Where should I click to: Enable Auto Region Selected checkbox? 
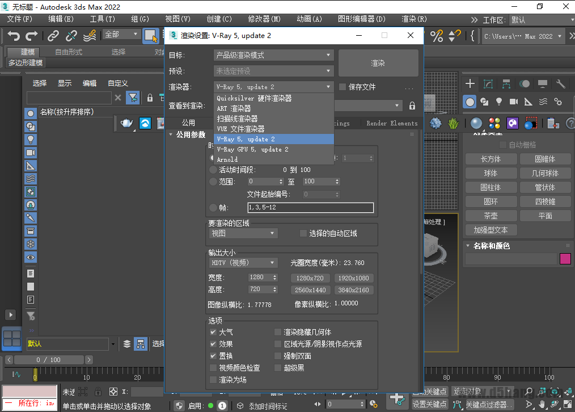click(303, 233)
